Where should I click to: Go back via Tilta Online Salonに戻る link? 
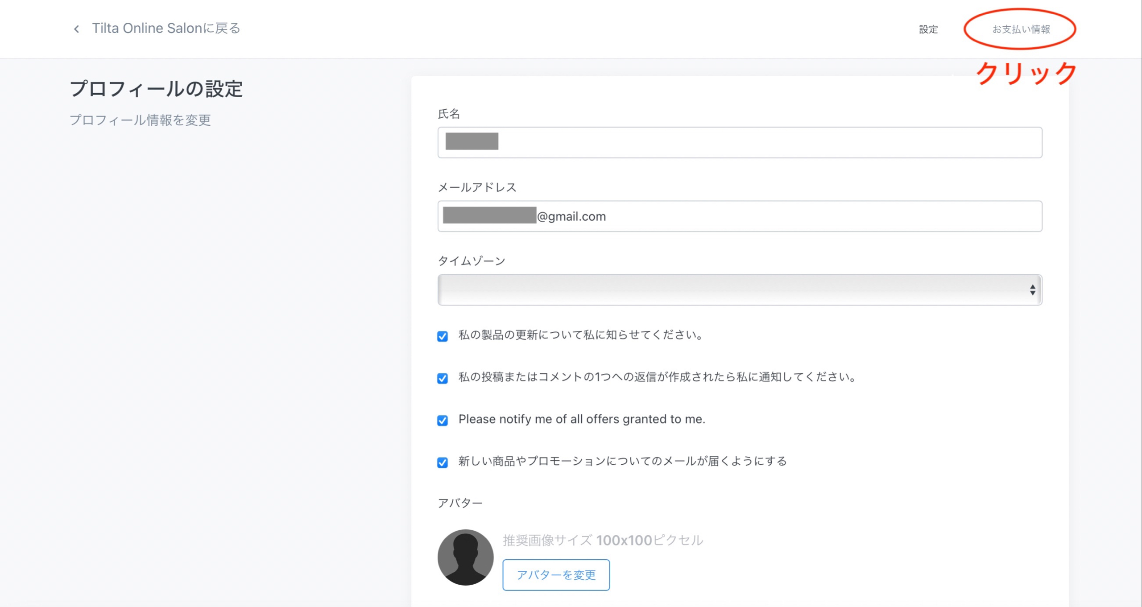(166, 29)
